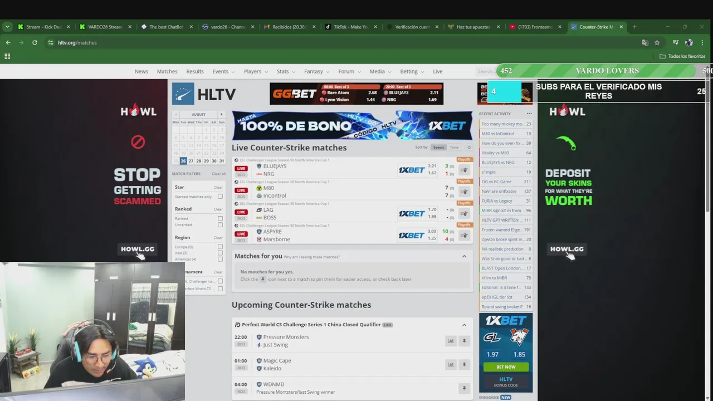Screen dimensions: 713x401
Task: Expand the Media dropdown menu
Action: [380, 71]
